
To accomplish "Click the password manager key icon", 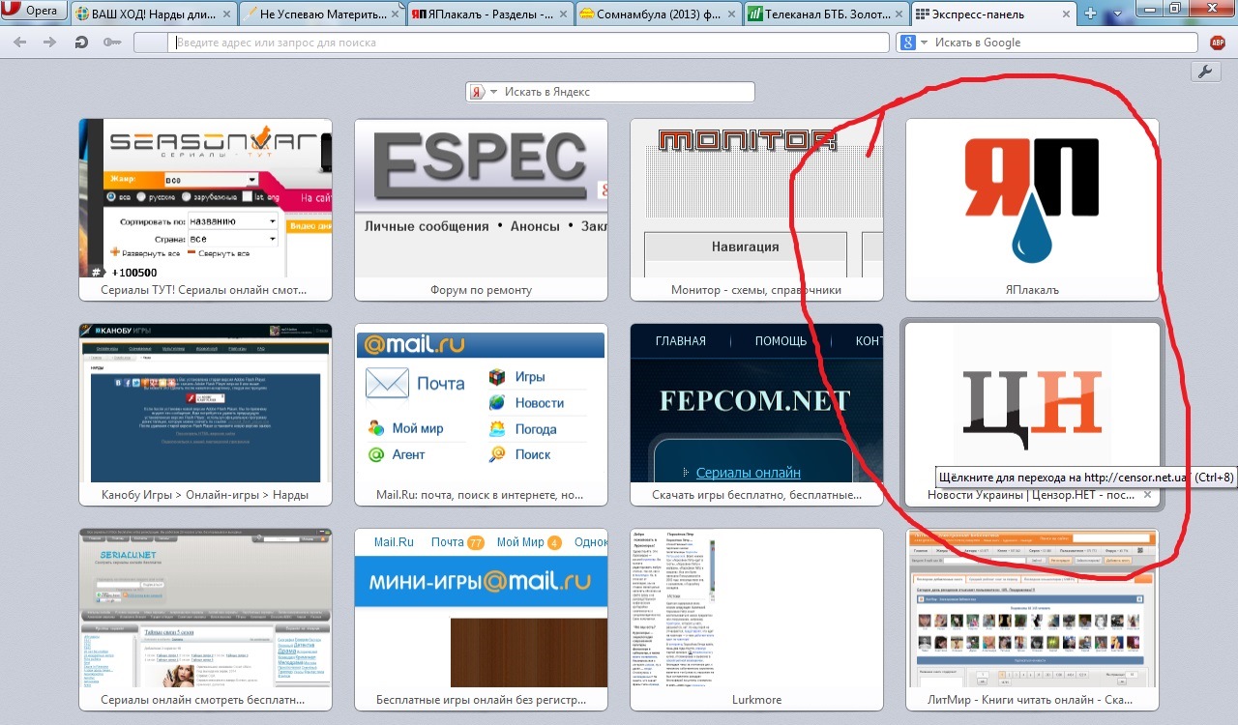I will point(112,43).
